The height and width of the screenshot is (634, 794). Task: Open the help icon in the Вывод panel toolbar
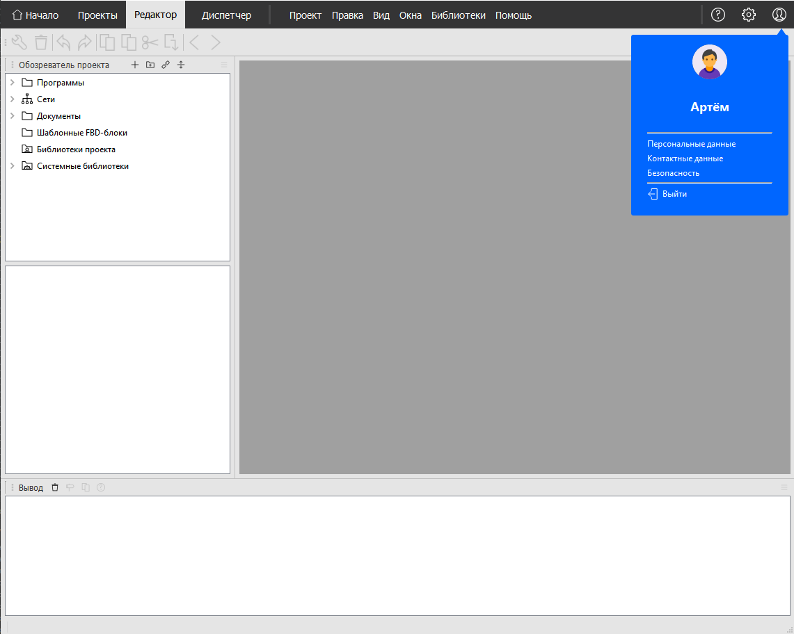[101, 487]
